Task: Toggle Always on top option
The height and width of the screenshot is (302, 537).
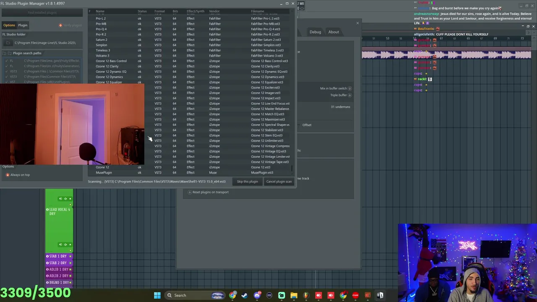Action: click(8, 175)
